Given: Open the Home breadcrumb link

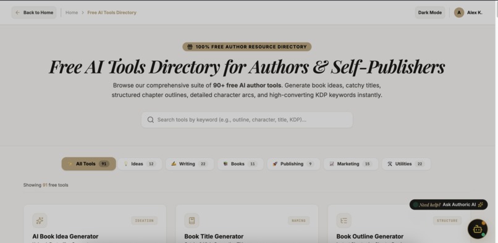Looking at the screenshot, I should (x=72, y=13).
